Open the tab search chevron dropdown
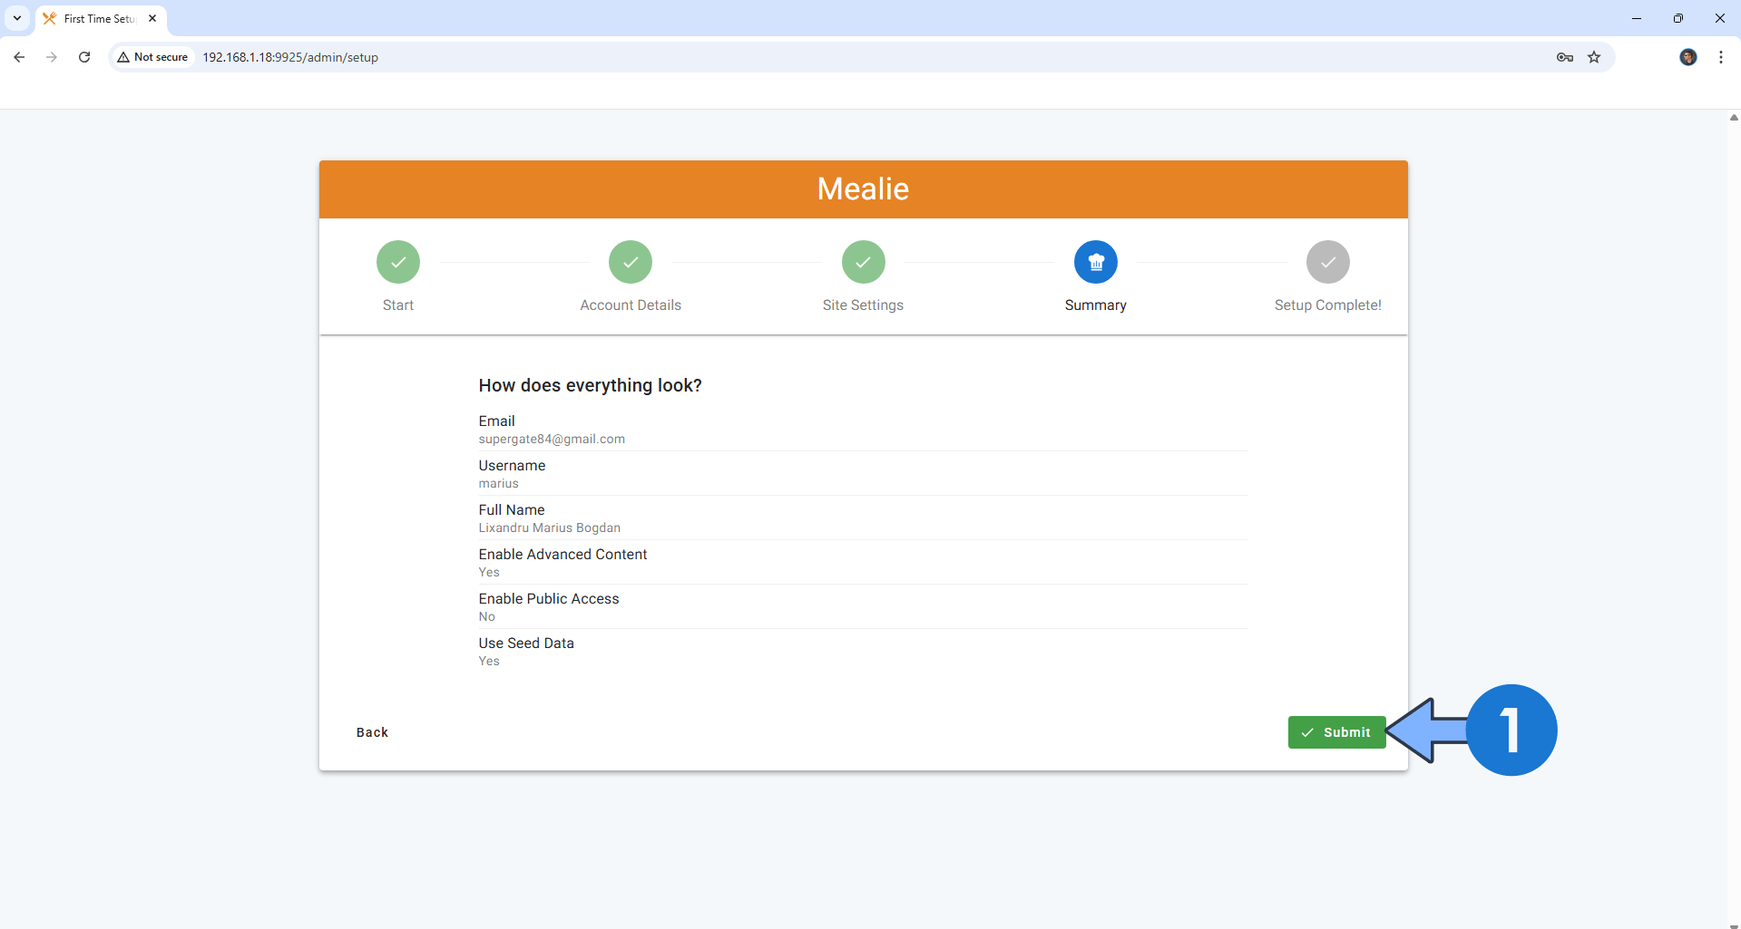The width and height of the screenshot is (1741, 929). (16, 18)
